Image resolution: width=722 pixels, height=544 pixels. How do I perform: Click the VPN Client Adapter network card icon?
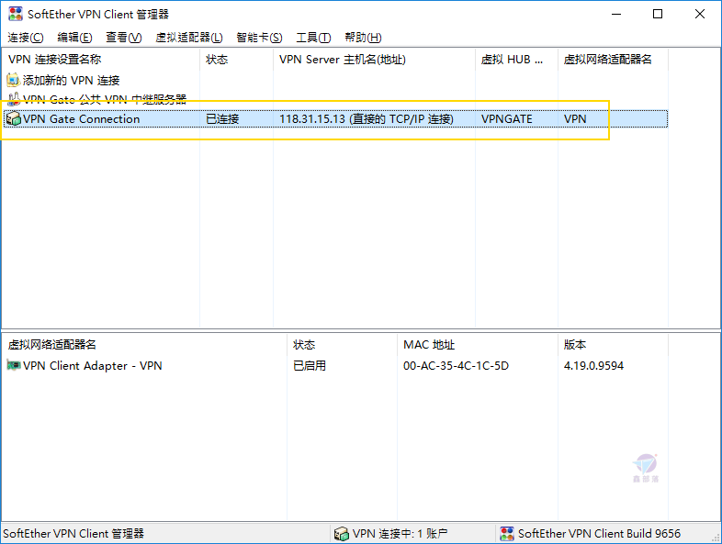tap(14, 366)
